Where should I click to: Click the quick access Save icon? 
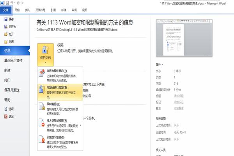(x=7, y=3)
